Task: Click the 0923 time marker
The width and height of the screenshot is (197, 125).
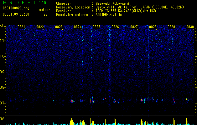Action: point(59,27)
